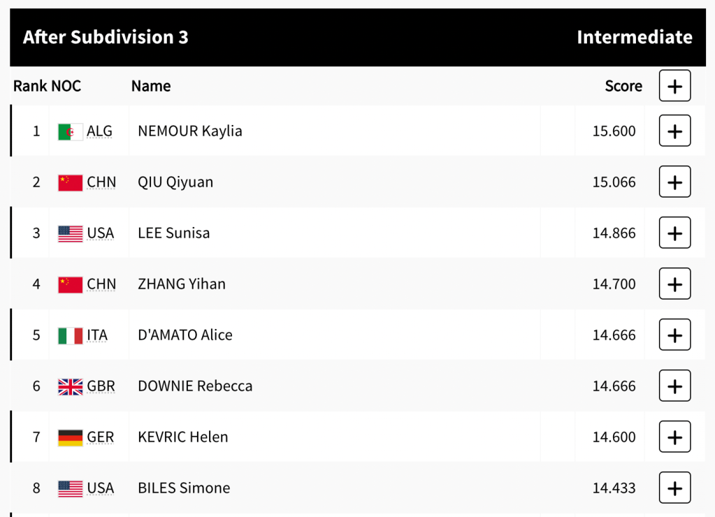
Task: Expand NEMOUR Kaylia score details
Action: click(674, 131)
